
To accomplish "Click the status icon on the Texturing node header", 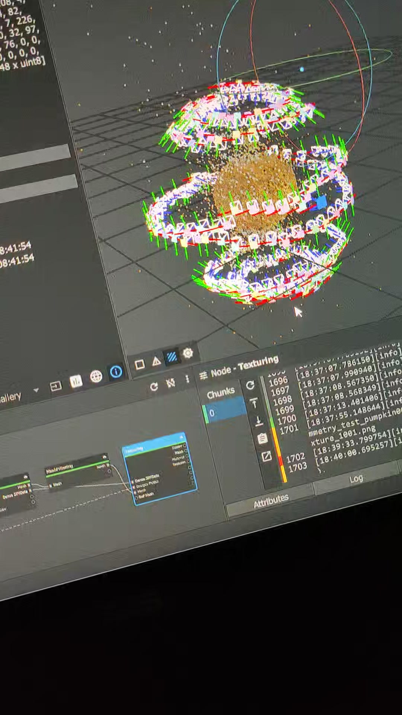I will pos(181,437).
